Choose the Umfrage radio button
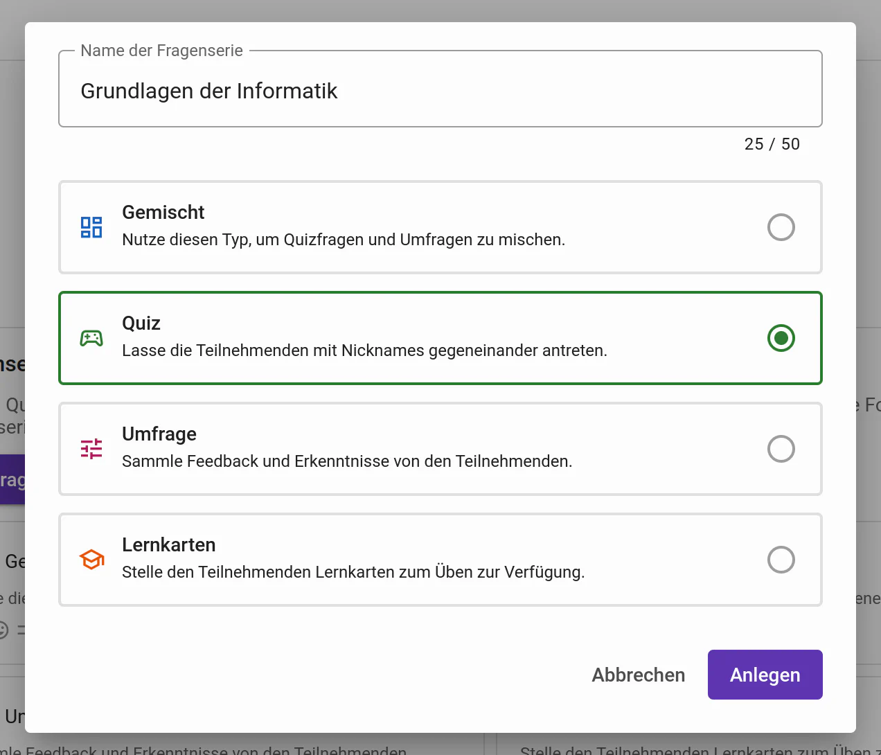Image resolution: width=881 pixels, height=755 pixels. [781, 449]
